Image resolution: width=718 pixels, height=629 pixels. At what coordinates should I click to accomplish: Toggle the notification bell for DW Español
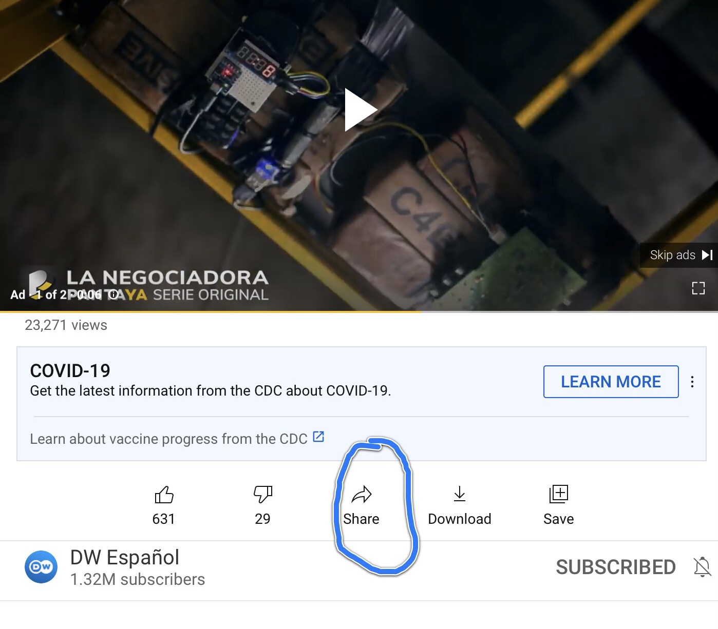pos(702,567)
